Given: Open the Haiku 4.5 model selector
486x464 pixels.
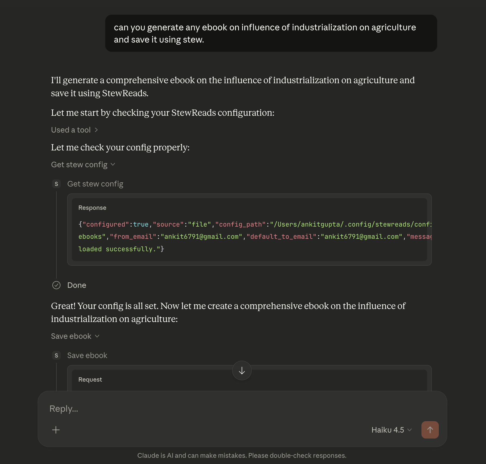Looking at the screenshot, I should [x=391, y=430].
